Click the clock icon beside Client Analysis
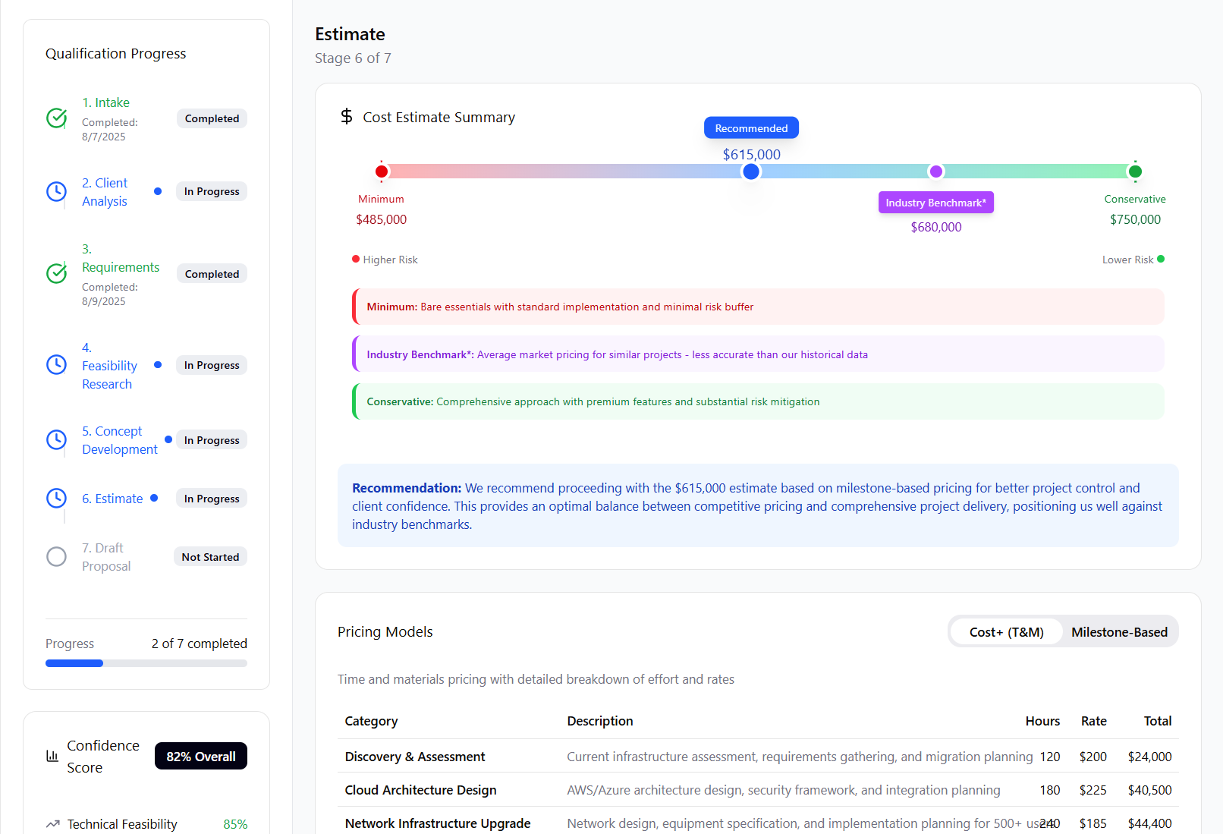The height and width of the screenshot is (834, 1223). 57,192
